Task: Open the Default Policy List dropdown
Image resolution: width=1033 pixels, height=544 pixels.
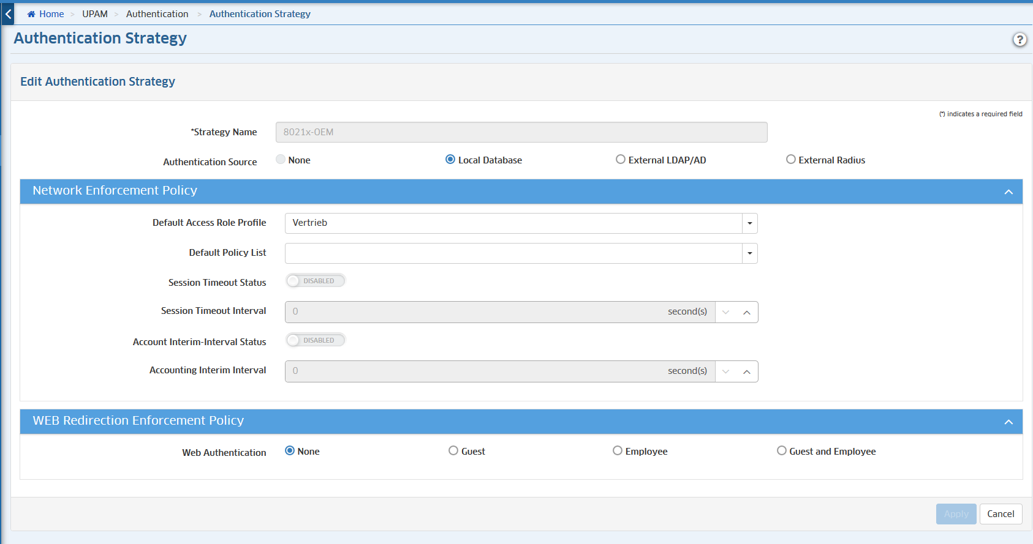Action: pyautogui.click(x=749, y=253)
